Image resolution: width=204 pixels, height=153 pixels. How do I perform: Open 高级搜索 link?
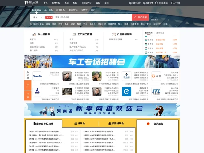click(154, 20)
